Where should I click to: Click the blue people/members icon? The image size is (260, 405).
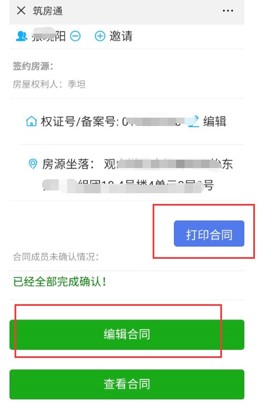22,36
